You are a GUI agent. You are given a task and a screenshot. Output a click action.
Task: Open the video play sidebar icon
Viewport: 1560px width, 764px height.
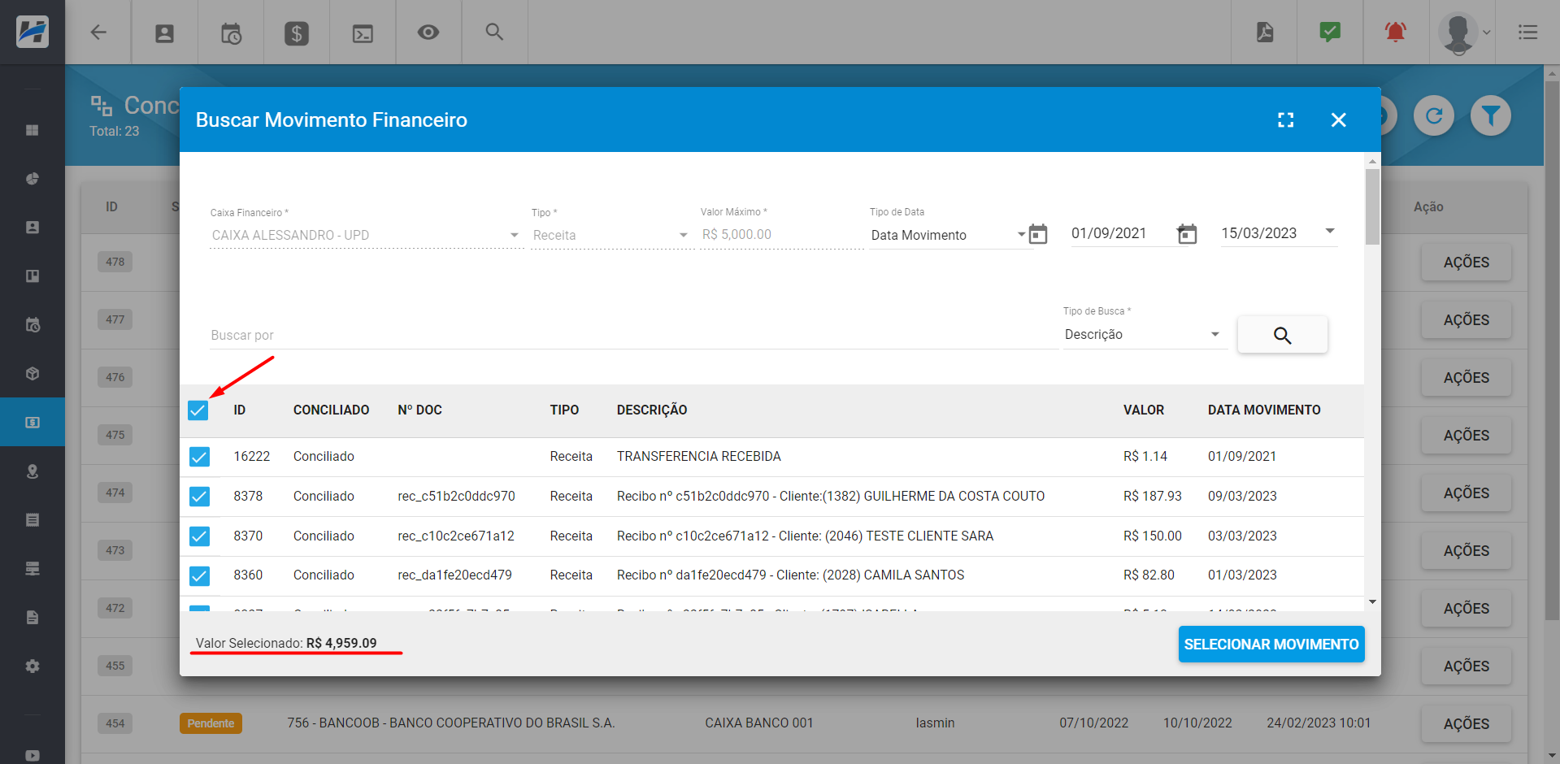pos(33,756)
